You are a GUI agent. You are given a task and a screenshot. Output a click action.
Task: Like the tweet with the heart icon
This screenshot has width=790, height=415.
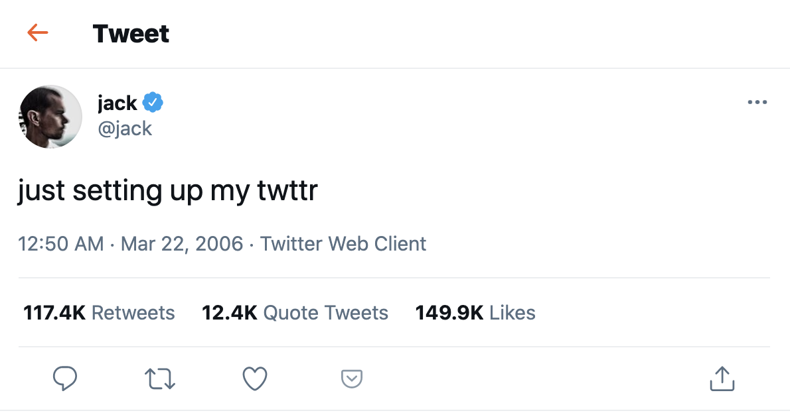coord(255,379)
